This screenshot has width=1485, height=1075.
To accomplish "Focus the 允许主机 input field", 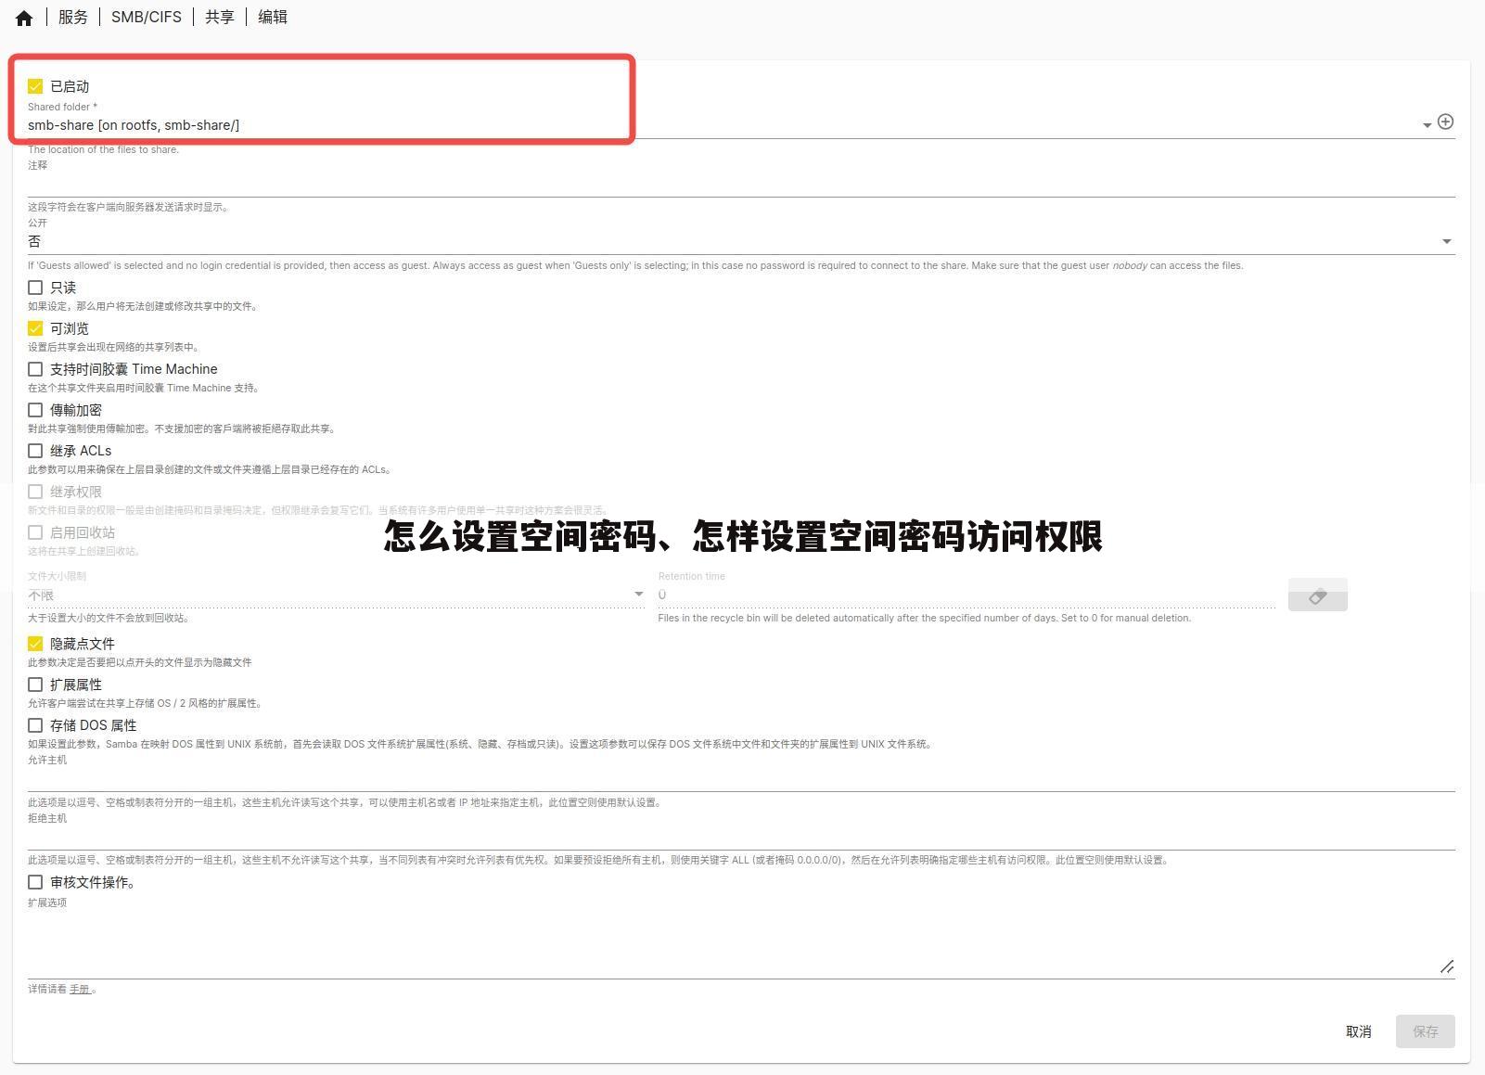I will click(x=740, y=778).
